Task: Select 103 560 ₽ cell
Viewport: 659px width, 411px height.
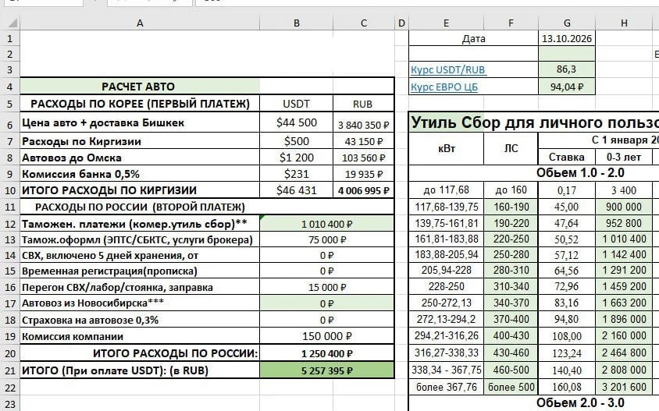Action: click(364, 158)
